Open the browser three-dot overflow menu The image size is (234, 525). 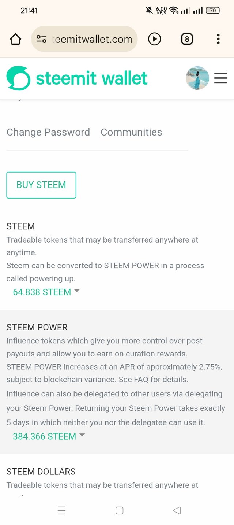coord(218,39)
